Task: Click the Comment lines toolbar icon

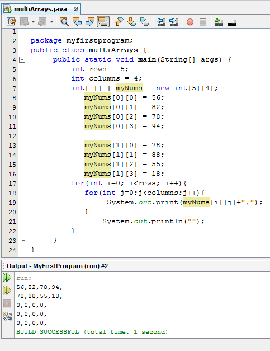Action: point(219,22)
